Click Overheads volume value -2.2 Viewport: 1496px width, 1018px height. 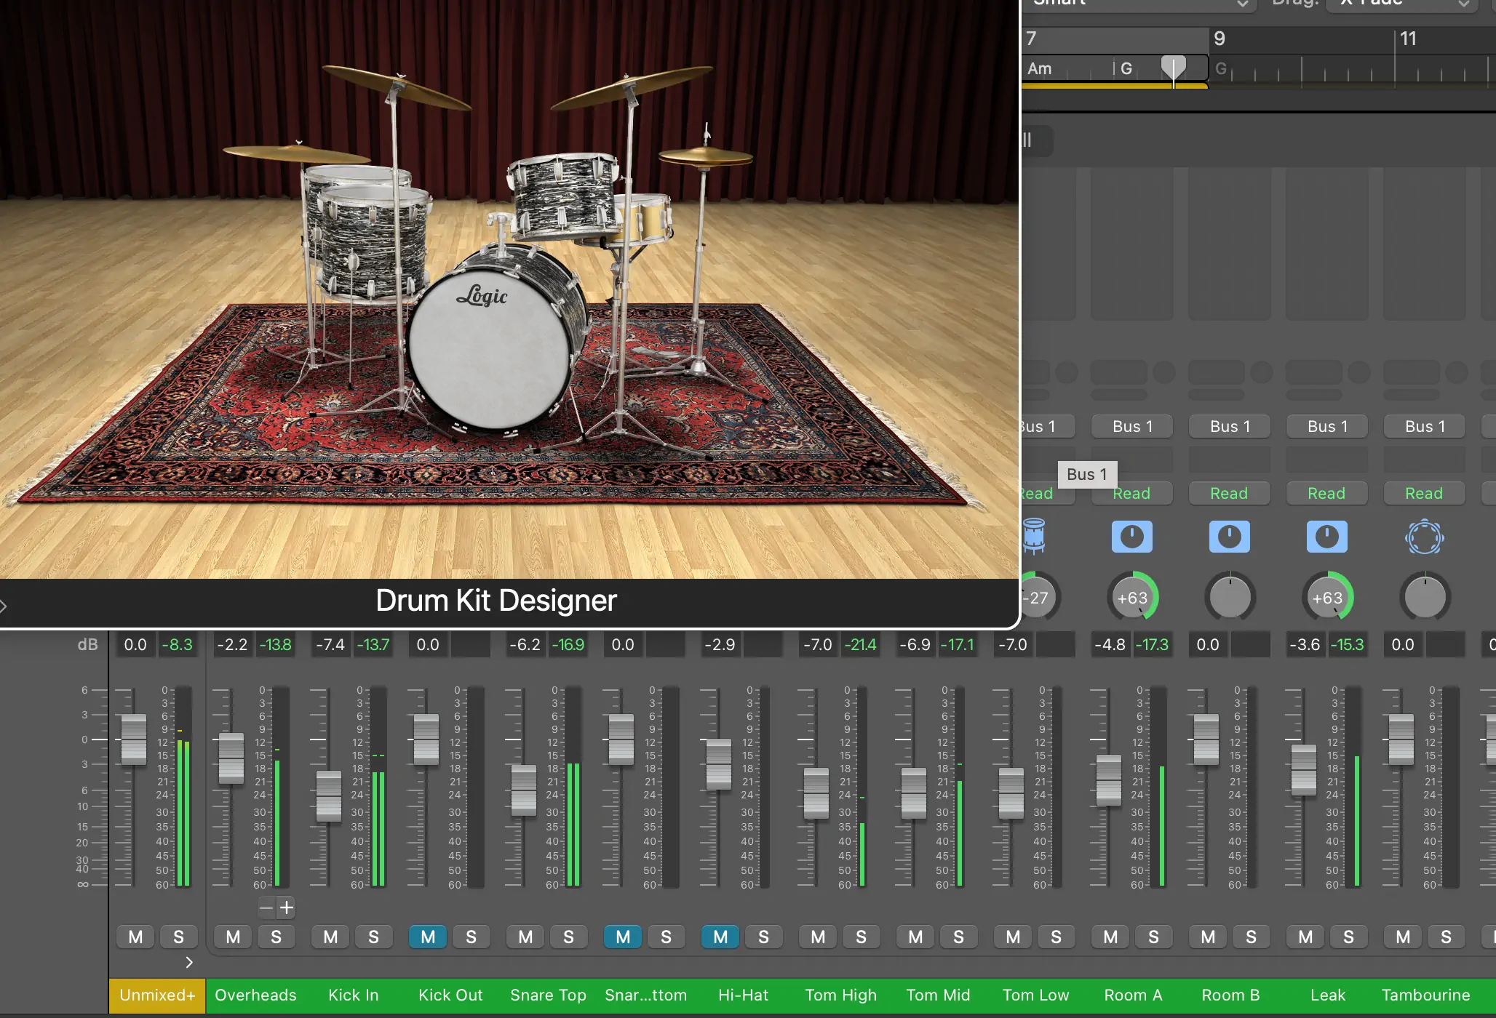(x=232, y=645)
